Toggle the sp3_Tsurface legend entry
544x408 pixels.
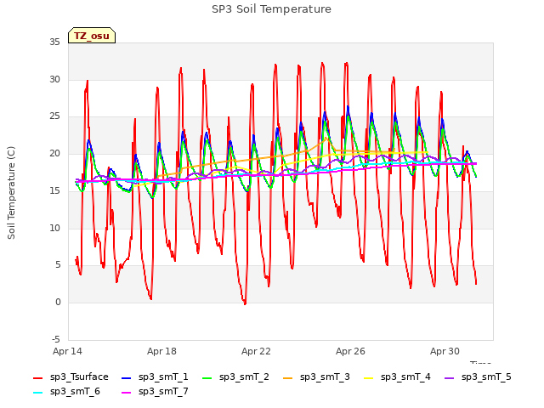pyautogui.click(x=71, y=377)
